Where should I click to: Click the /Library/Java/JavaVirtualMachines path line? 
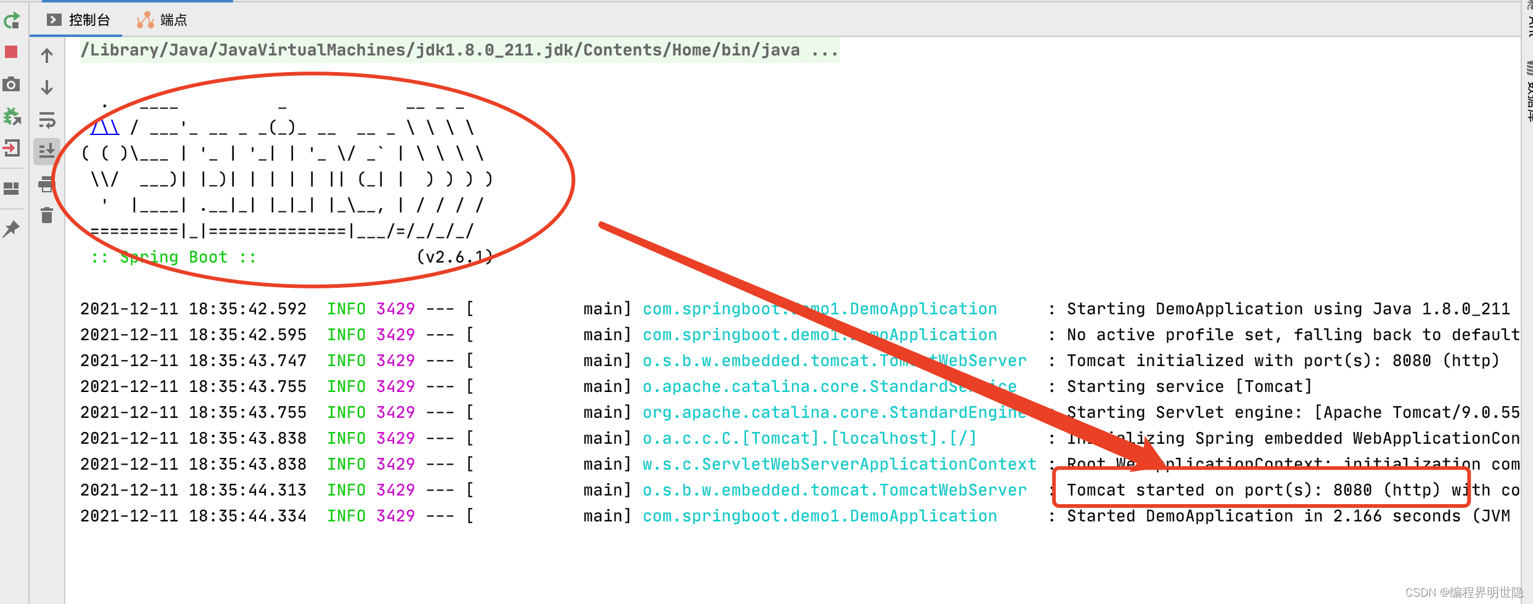(x=459, y=51)
